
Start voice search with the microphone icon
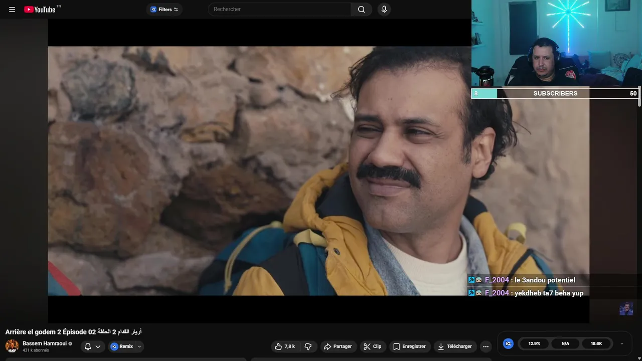pyautogui.click(x=384, y=9)
